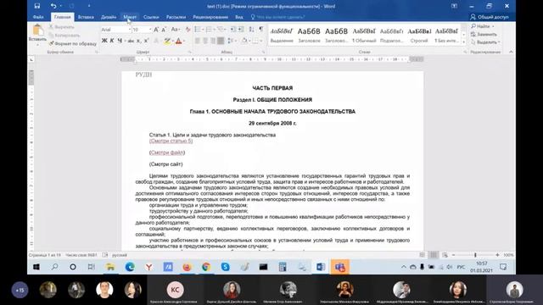Image resolution: width=543 pixels, height=305 pixels.
Task: Expand the Styles gallery more arrow
Action: point(464,42)
